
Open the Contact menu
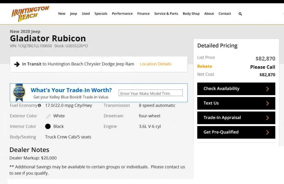(x=225, y=14)
